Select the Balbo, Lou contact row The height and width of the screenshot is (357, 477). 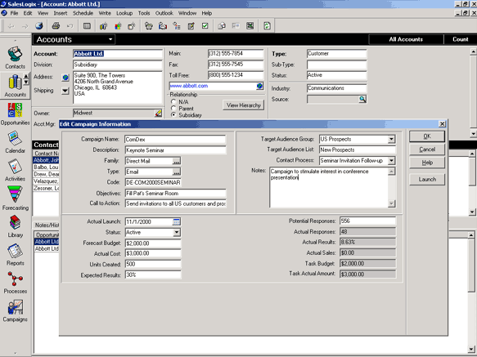point(46,167)
